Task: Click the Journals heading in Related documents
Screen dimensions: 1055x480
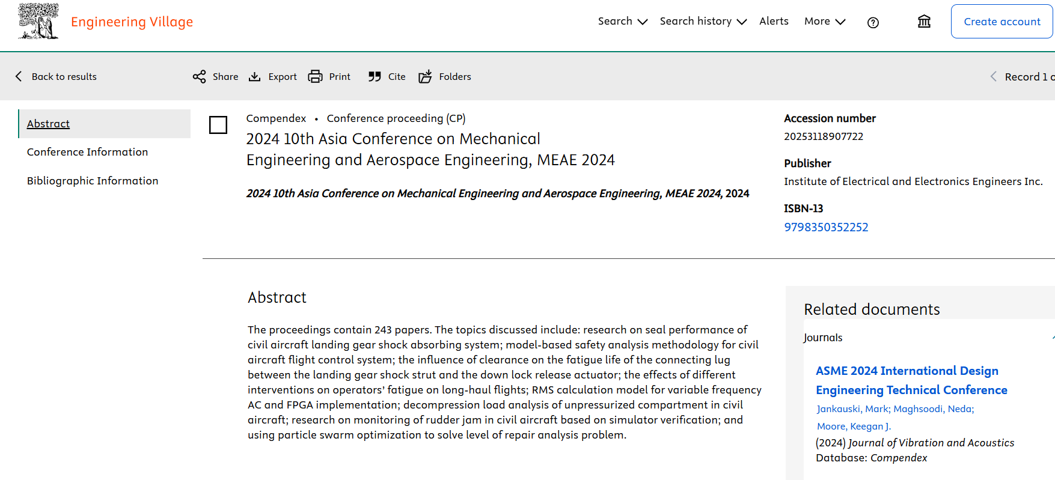Action: 823,338
